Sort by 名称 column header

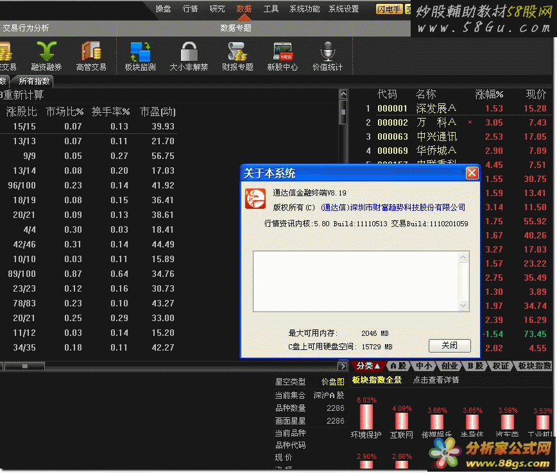425,94
